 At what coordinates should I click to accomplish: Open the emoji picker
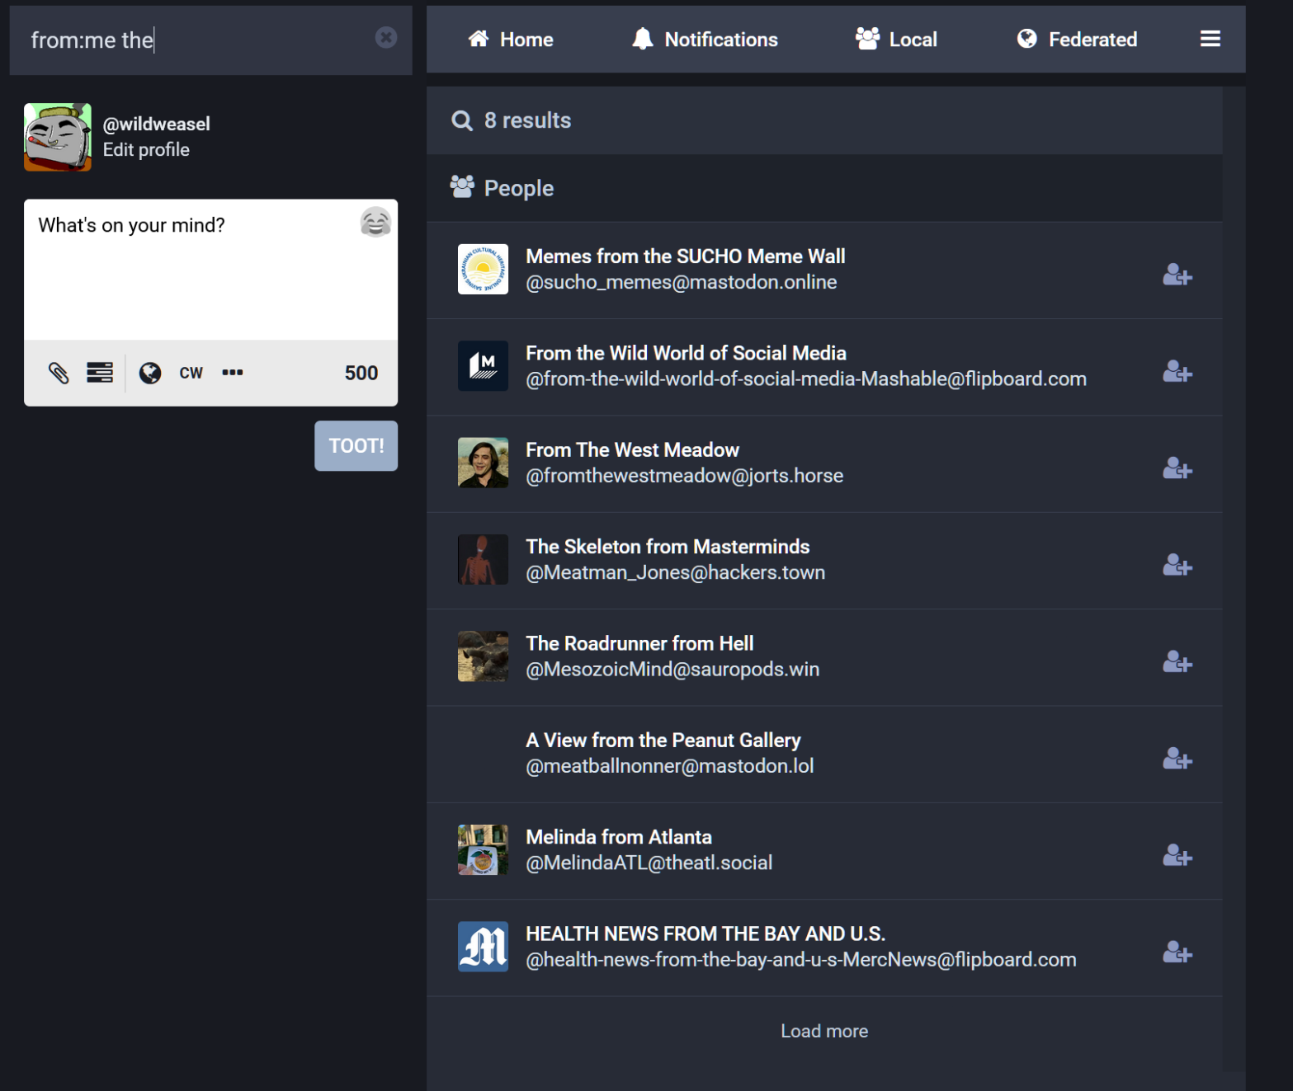tap(375, 223)
